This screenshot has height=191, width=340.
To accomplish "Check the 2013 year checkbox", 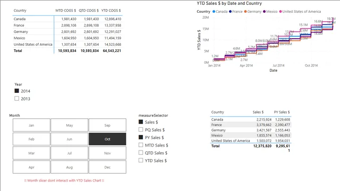I will [16, 98].
